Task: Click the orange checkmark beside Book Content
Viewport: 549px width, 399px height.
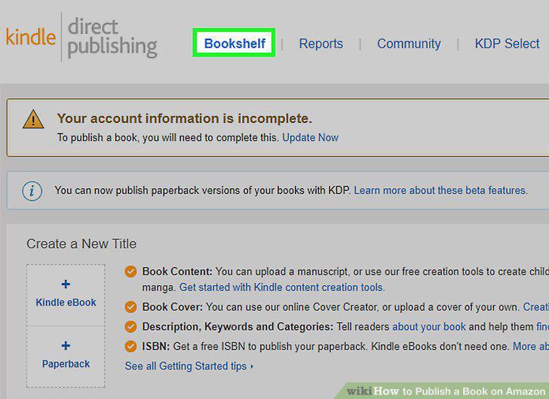Action: tap(130, 272)
